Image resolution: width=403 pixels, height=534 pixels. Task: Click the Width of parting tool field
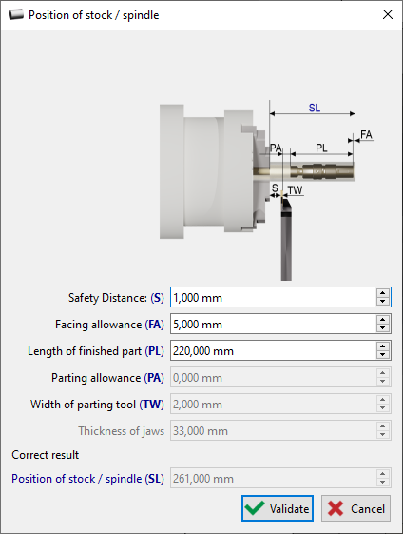pos(280,404)
